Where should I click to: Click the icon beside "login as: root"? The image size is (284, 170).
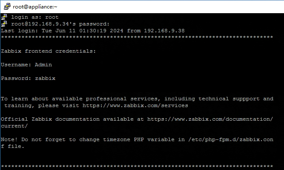(4, 17)
